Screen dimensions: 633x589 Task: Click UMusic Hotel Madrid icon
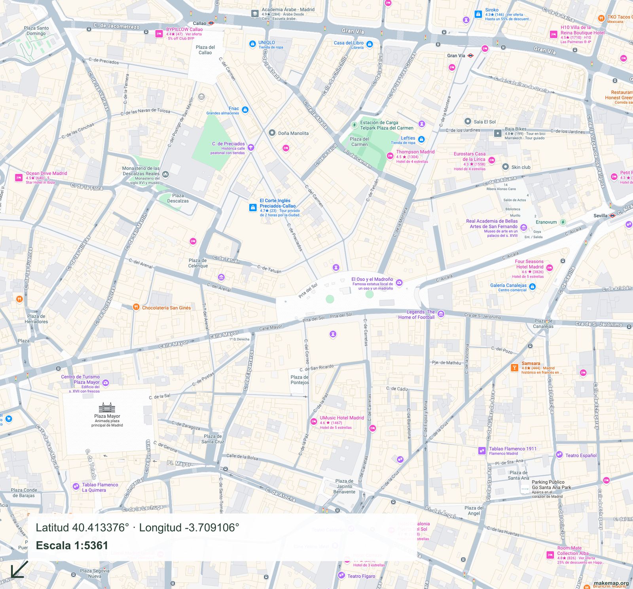click(314, 421)
